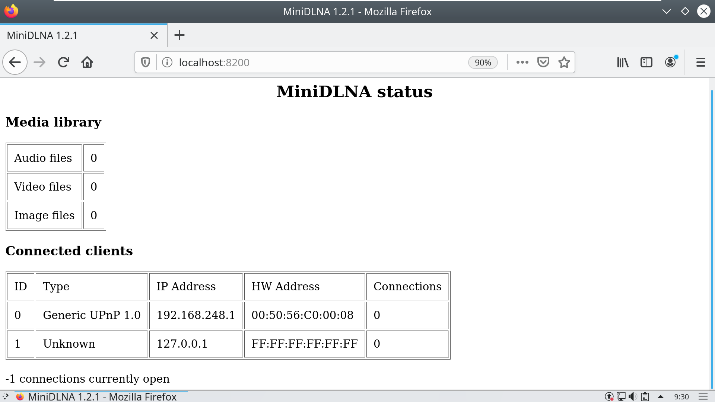Open the Library bookmarks and history

(x=623, y=62)
